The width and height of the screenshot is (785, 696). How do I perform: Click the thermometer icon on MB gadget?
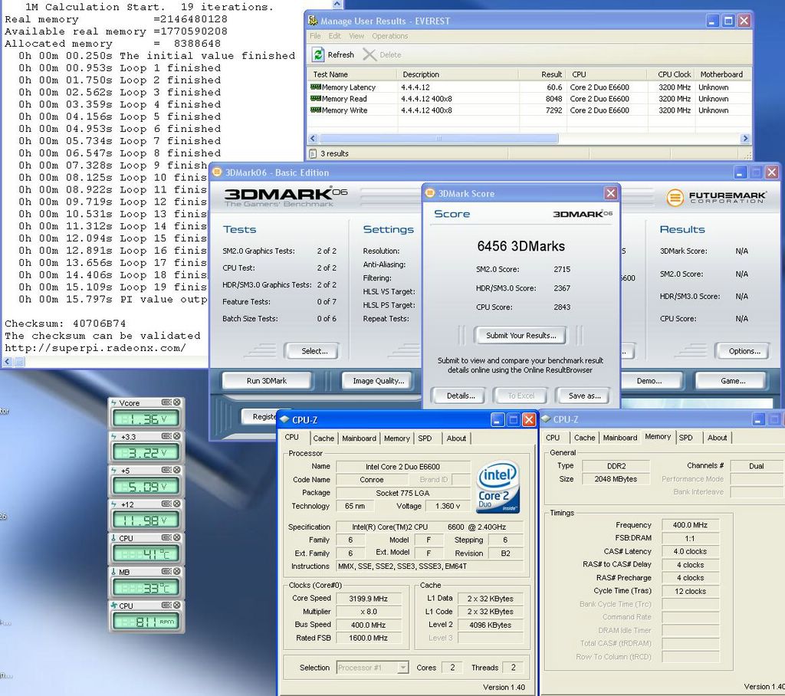pos(113,572)
